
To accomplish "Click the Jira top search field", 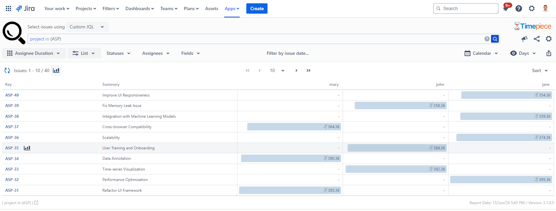I will coord(466,8).
